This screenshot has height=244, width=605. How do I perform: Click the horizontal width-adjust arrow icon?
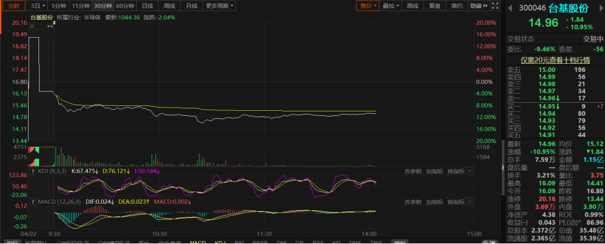(x=50, y=26)
